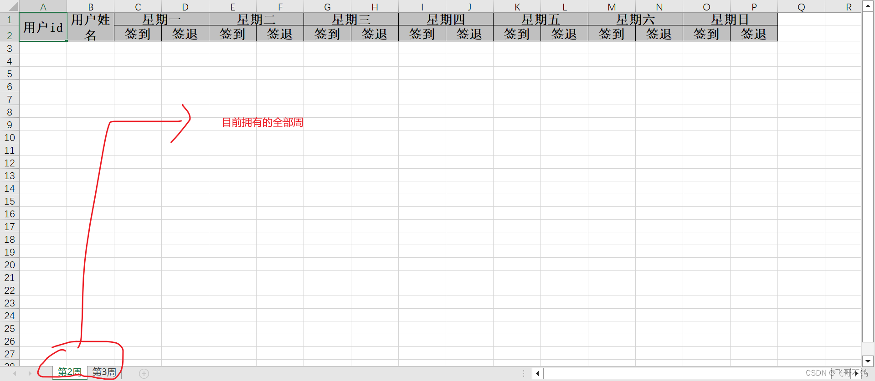Viewport: 875px width, 381px height.
Task: Click the horizontal scrollbar left arrow
Action: [538, 374]
